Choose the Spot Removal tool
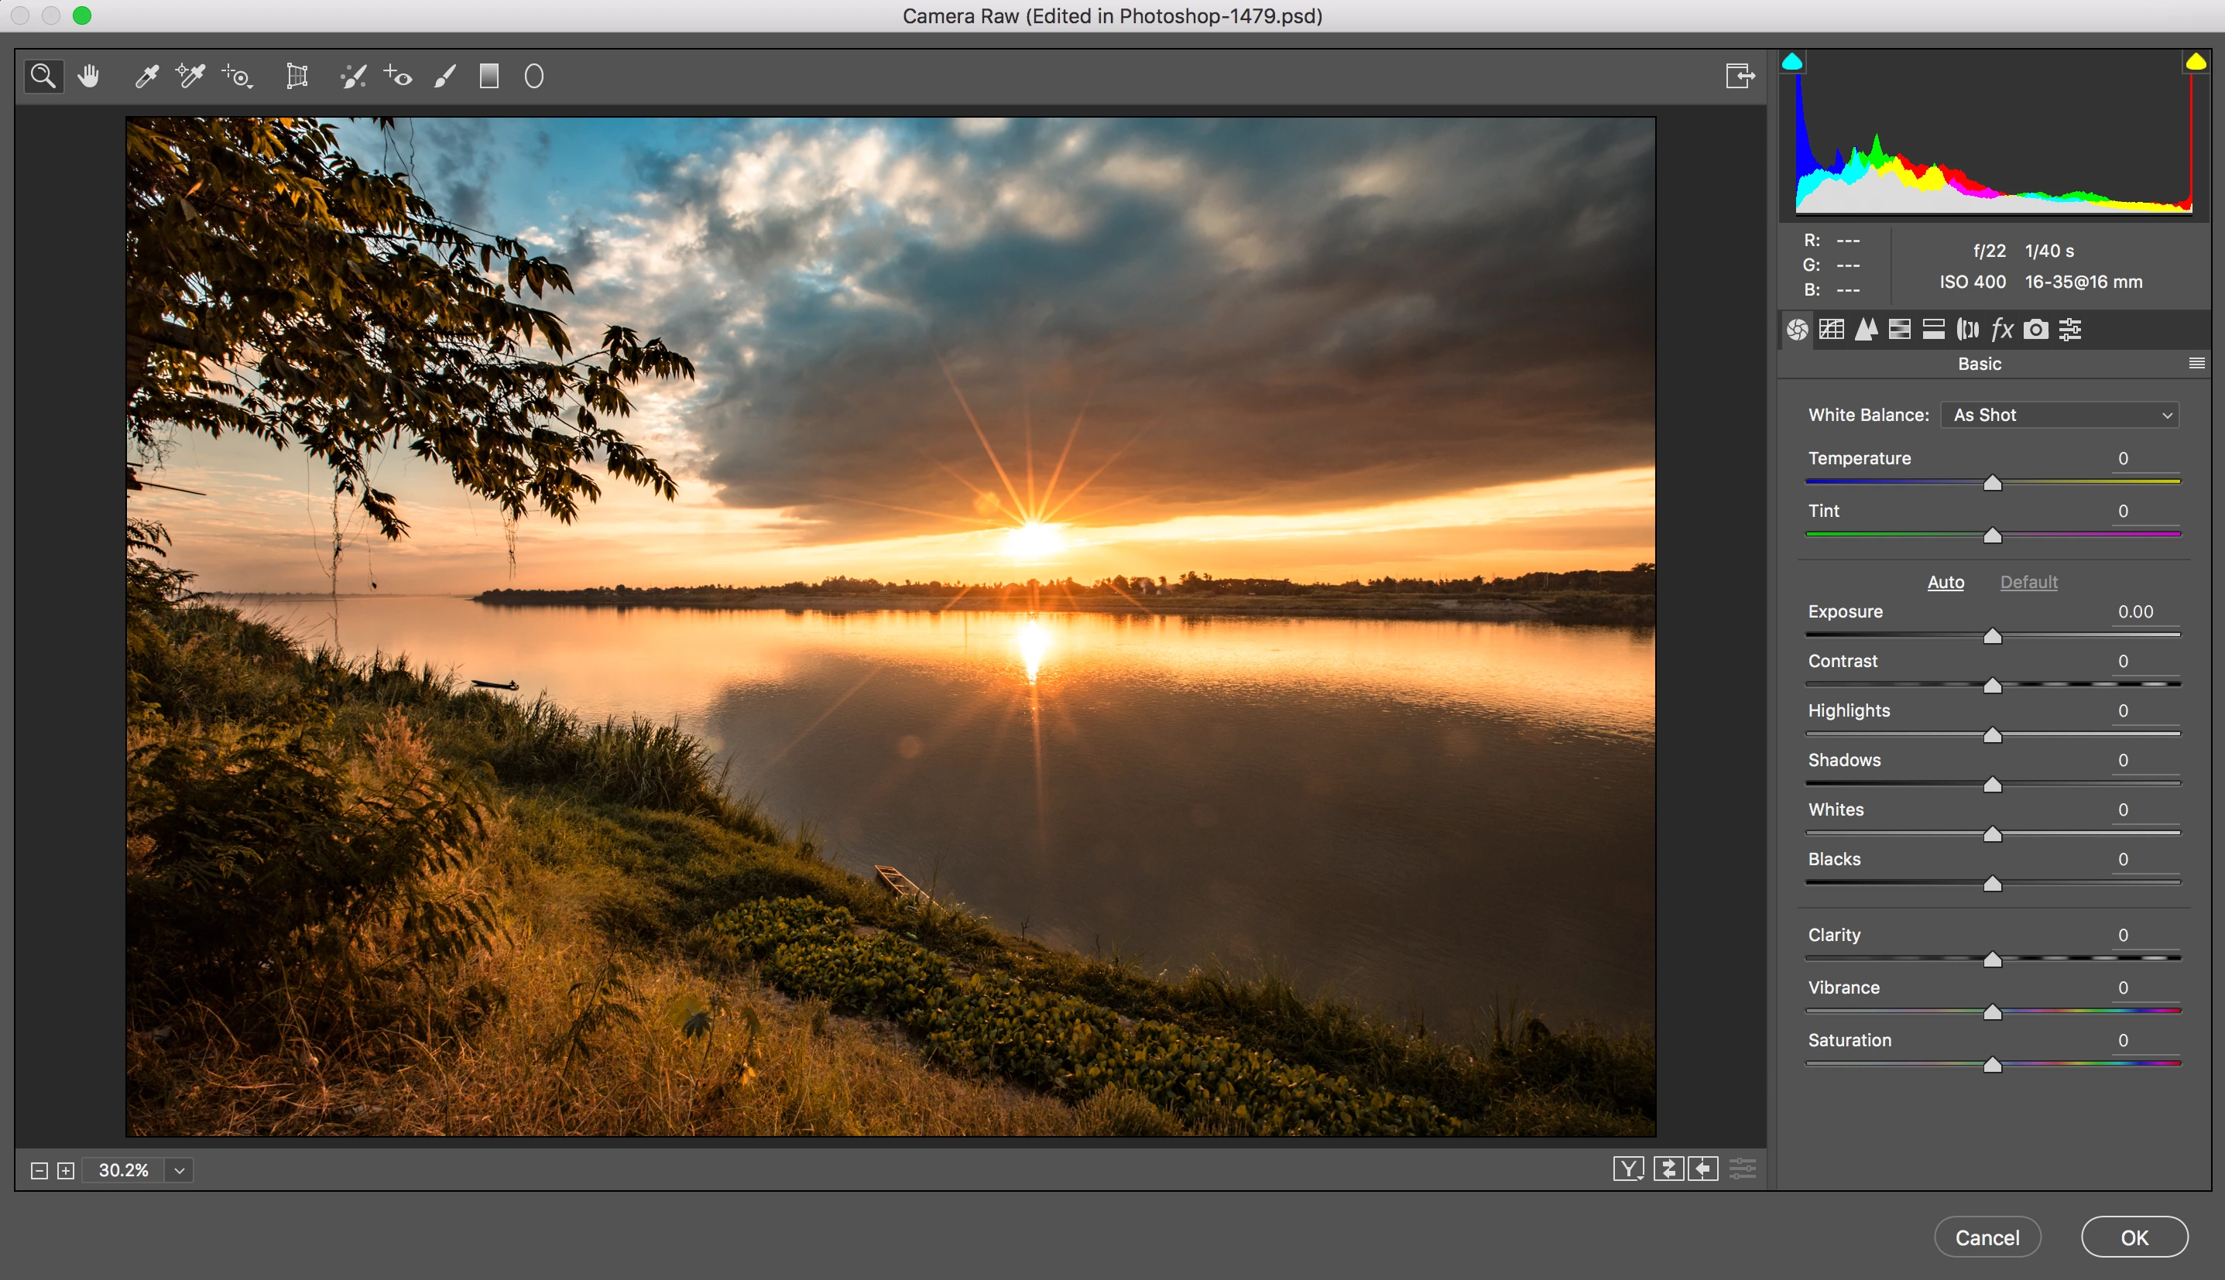The height and width of the screenshot is (1280, 2225). pyautogui.click(x=353, y=77)
